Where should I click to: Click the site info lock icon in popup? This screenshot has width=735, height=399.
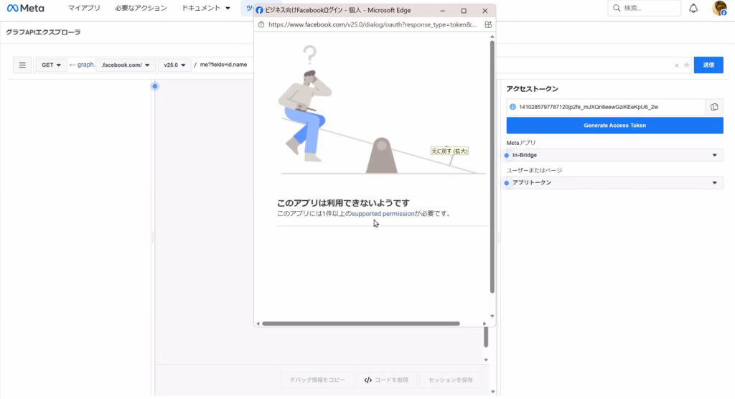(x=261, y=24)
